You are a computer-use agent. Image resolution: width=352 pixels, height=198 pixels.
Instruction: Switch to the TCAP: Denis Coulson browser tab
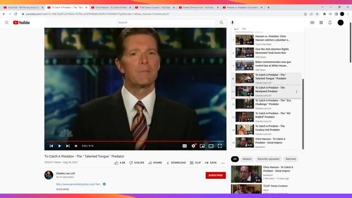(155, 7)
